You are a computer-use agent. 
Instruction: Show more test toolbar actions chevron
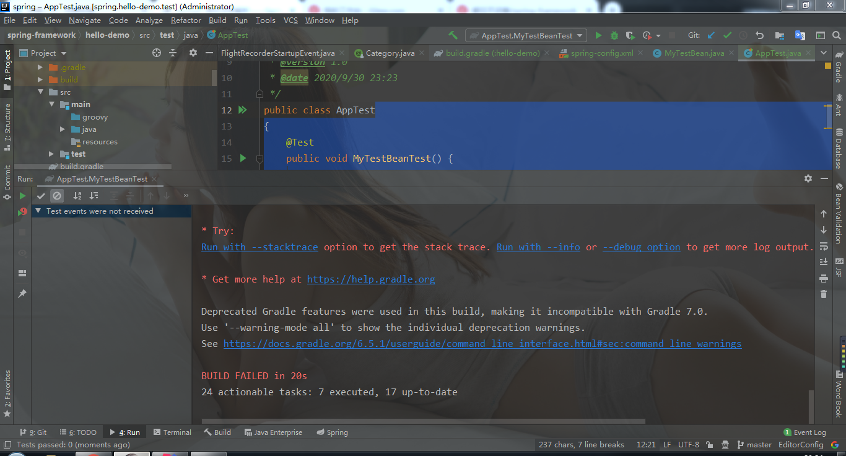(186, 196)
